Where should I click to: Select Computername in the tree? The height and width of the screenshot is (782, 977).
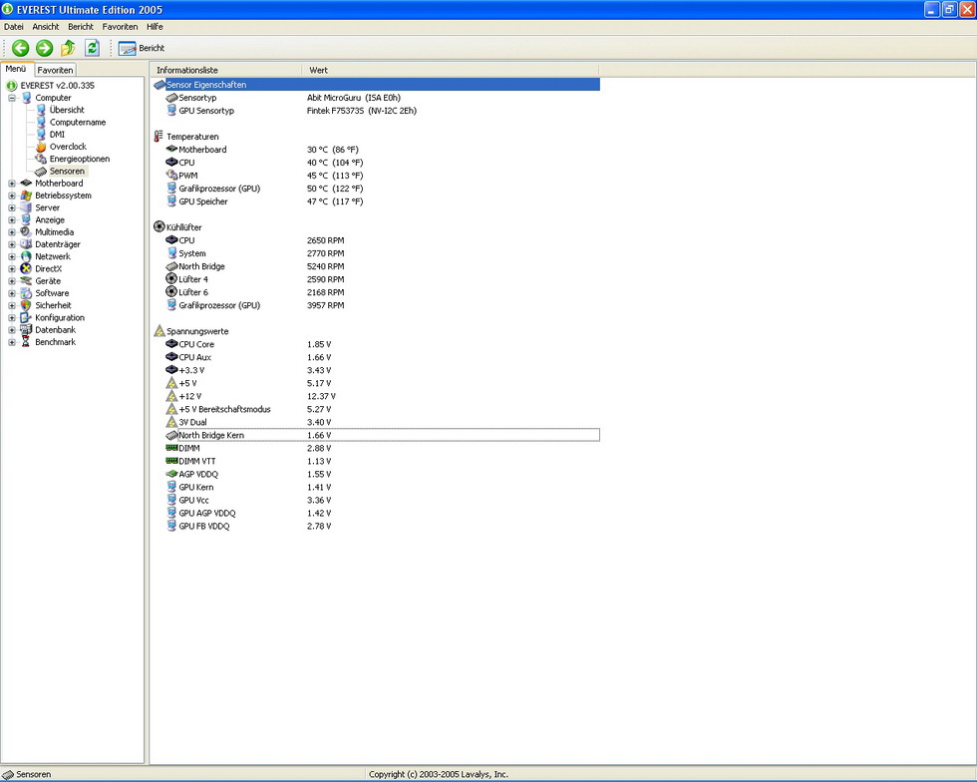(78, 123)
